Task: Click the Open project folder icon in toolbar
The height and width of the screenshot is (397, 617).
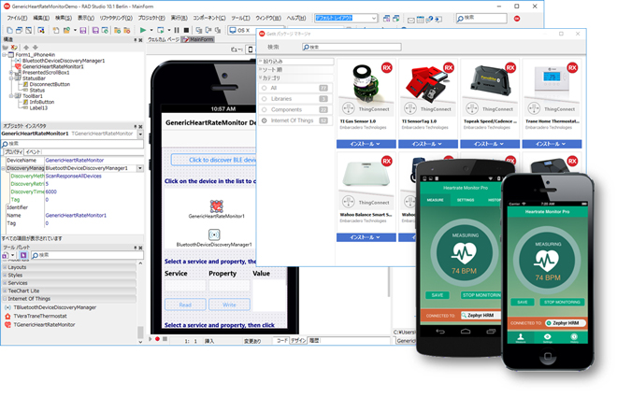Action: click(x=66, y=30)
